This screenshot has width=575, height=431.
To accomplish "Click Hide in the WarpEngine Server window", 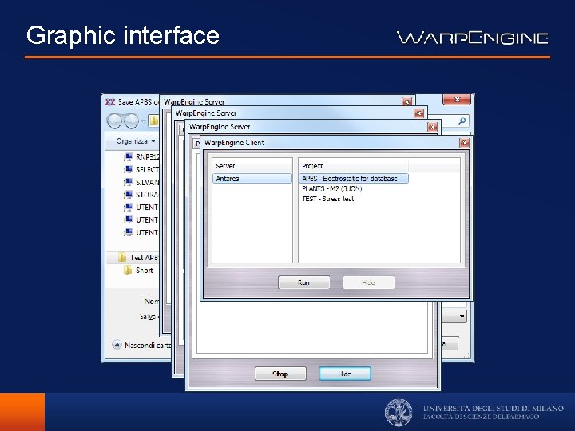I will 345,374.
